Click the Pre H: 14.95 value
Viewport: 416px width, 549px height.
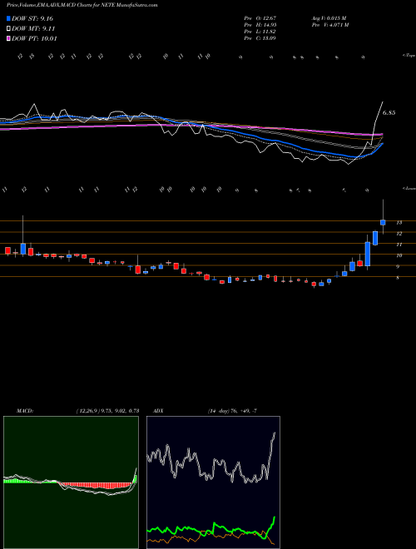tap(260, 25)
